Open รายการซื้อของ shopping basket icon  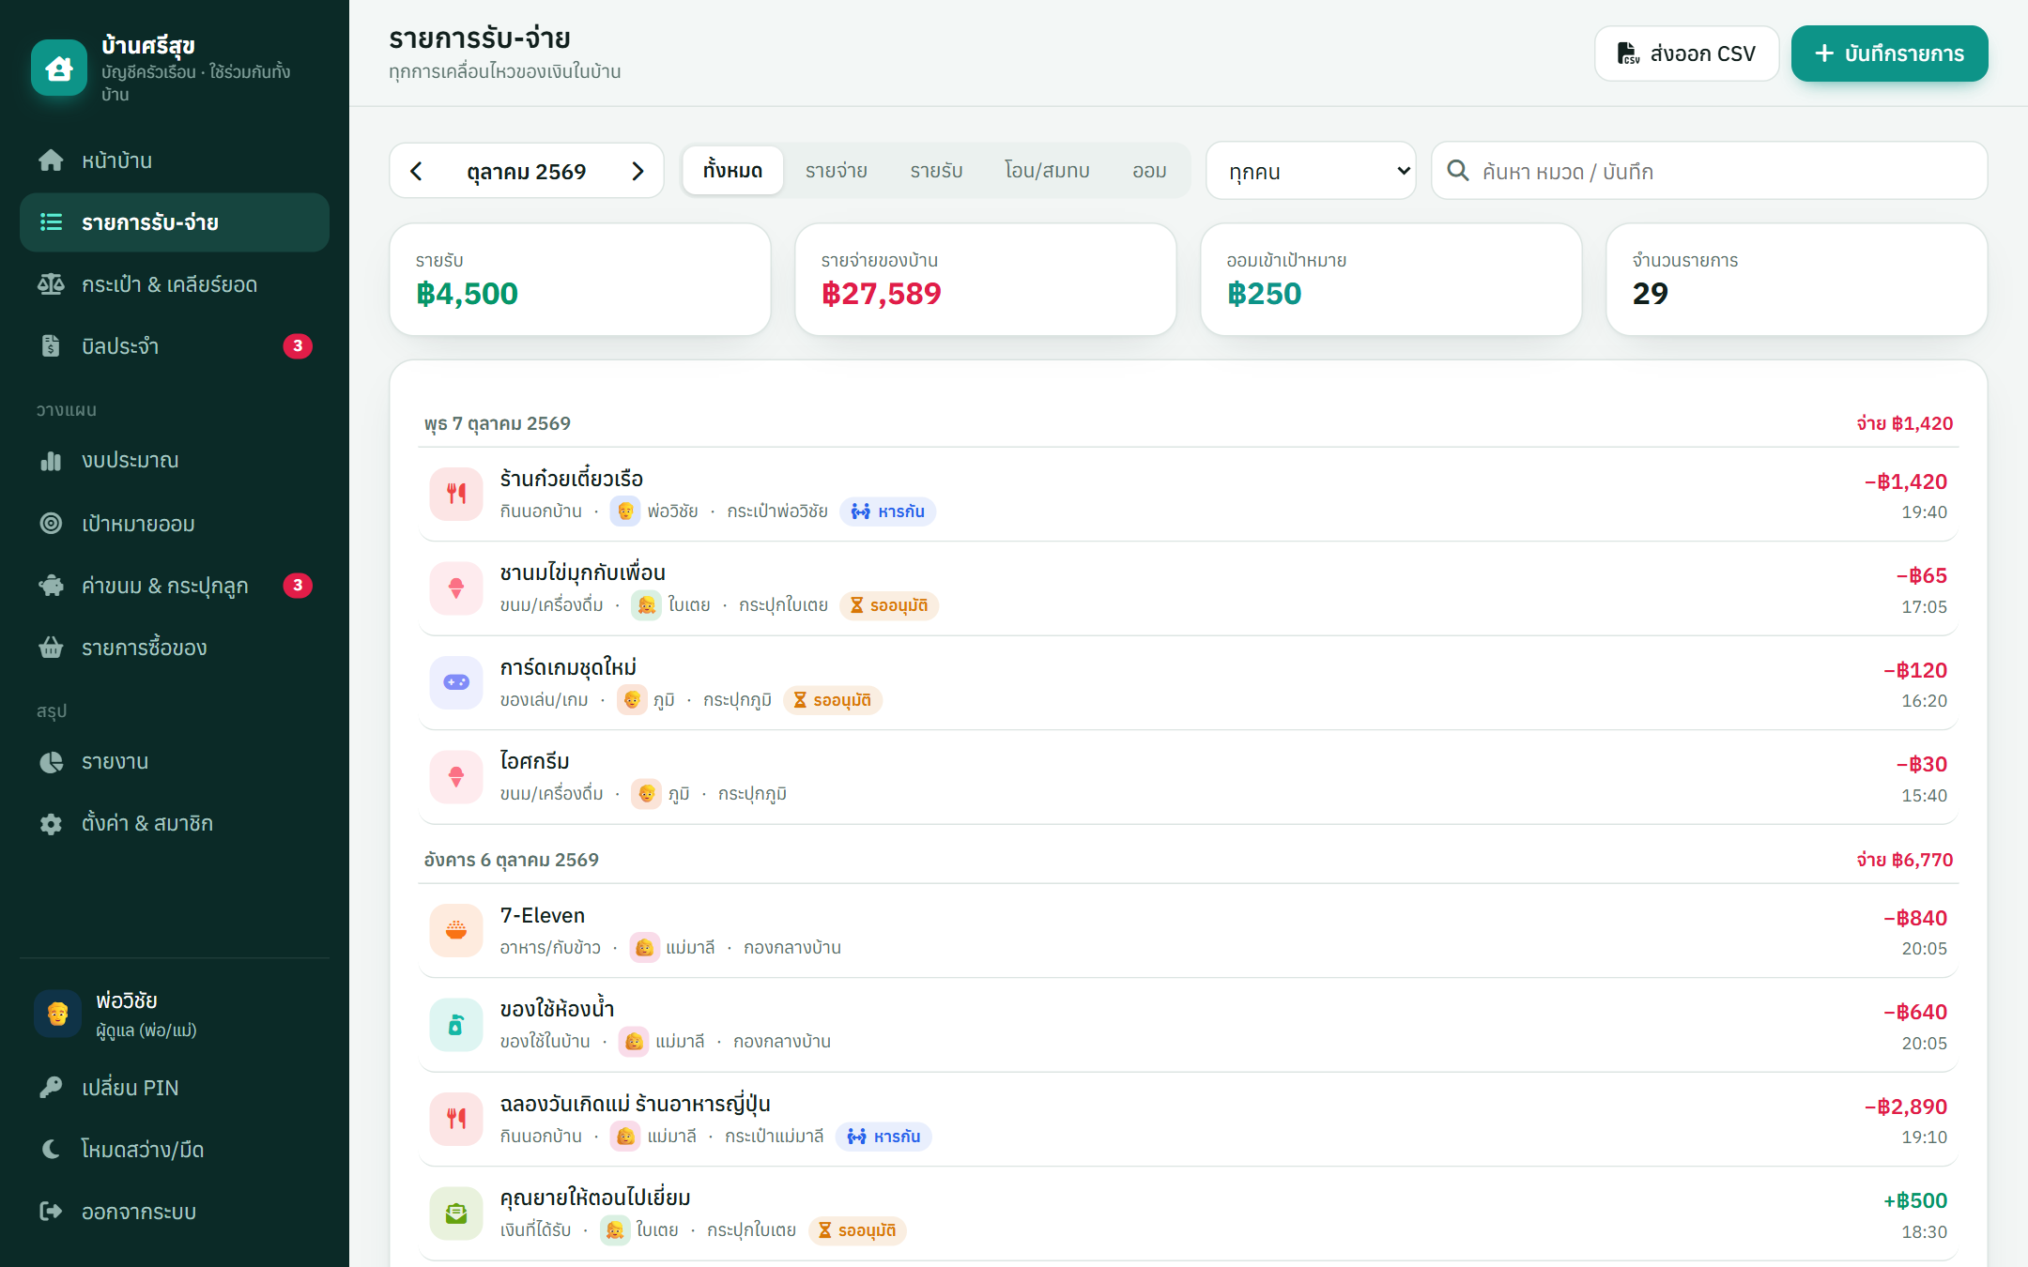coord(51,648)
